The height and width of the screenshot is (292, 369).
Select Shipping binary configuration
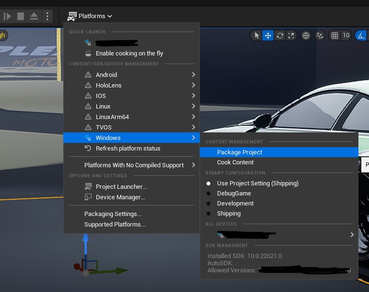pyautogui.click(x=279, y=214)
